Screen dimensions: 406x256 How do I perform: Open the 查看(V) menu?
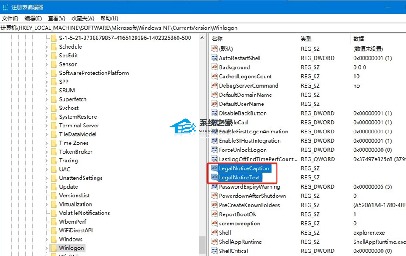[56, 18]
